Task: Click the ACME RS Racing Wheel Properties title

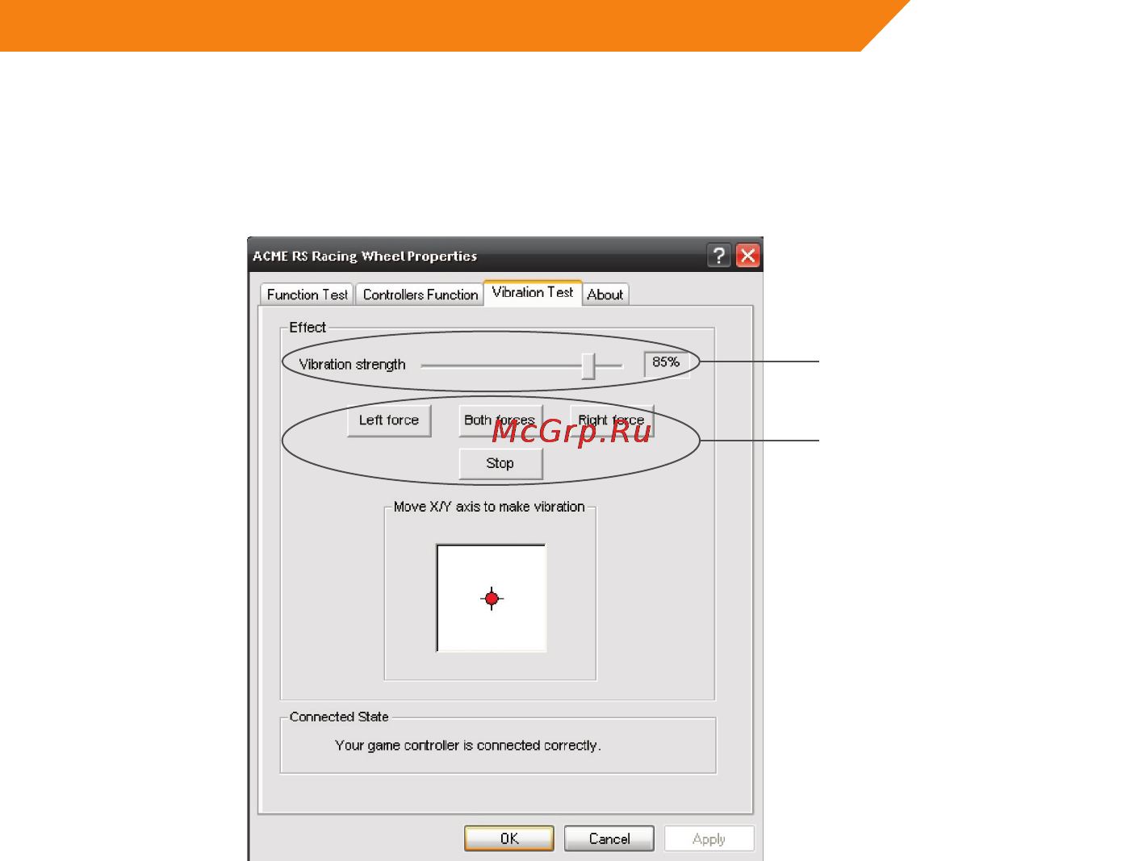Action: click(365, 256)
